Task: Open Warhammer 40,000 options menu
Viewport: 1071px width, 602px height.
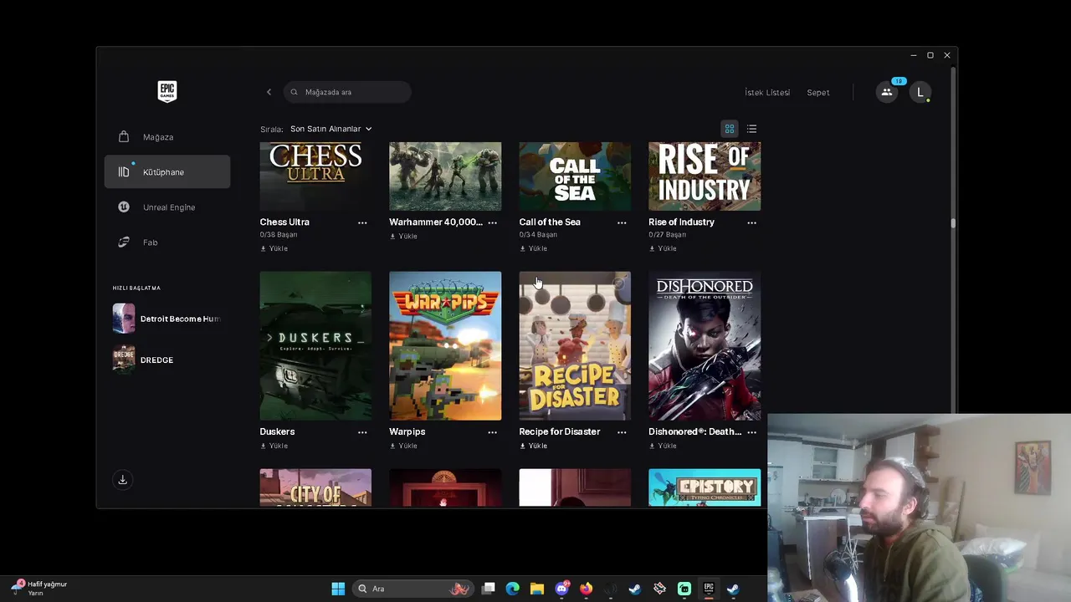Action: pyautogui.click(x=492, y=222)
